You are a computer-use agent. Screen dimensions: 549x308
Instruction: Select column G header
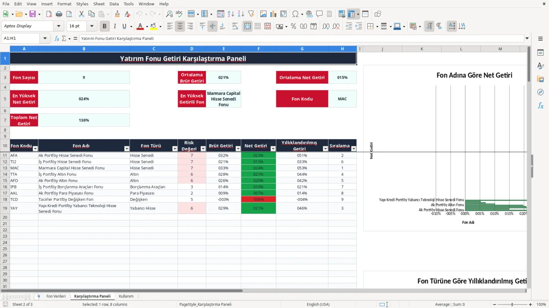pyautogui.click(x=302, y=49)
